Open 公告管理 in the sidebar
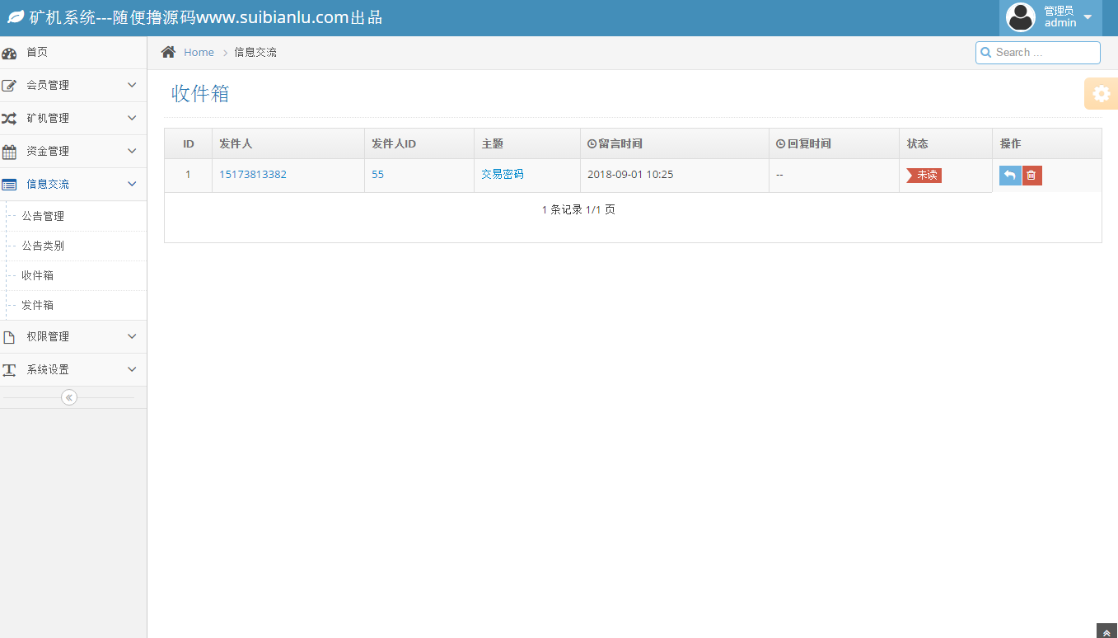Image resolution: width=1118 pixels, height=638 pixels. pyautogui.click(x=43, y=216)
